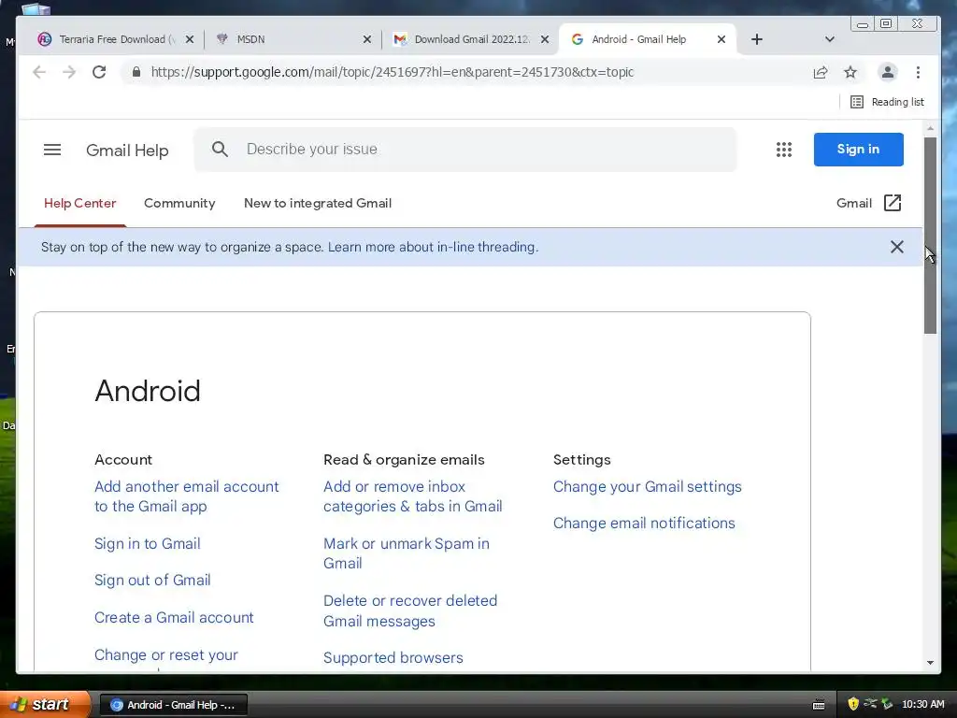Open Change your Gmail settings link
The height and width of the screenshot is (718, 957).
click(647, 486)
